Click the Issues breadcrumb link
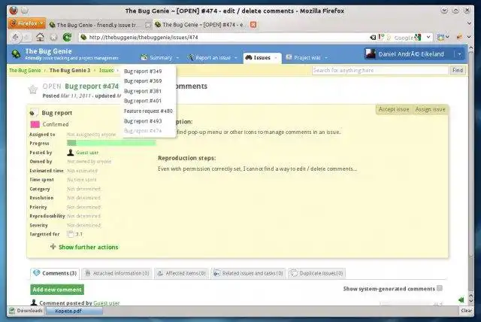481x322 pixels. point(106,70)
